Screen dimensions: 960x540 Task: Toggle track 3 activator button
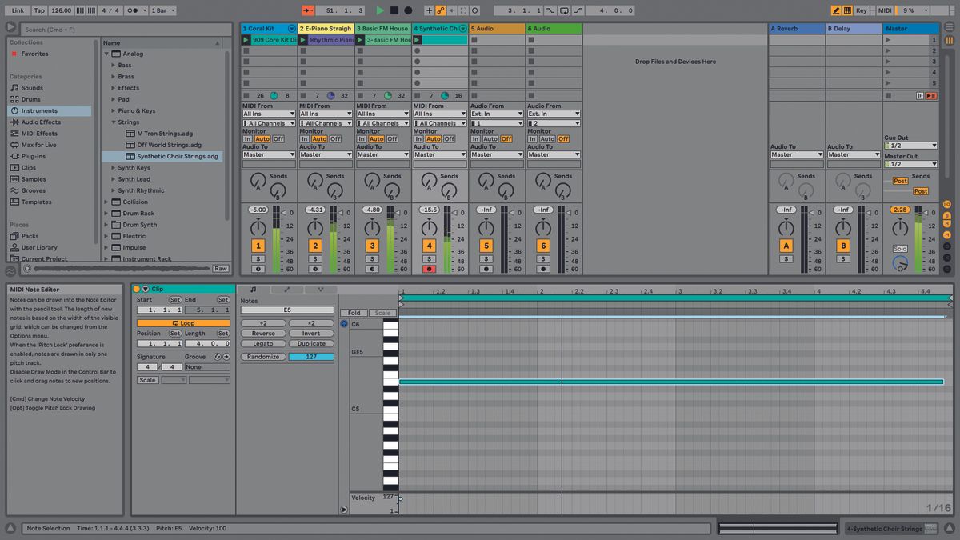click(372, 246)
